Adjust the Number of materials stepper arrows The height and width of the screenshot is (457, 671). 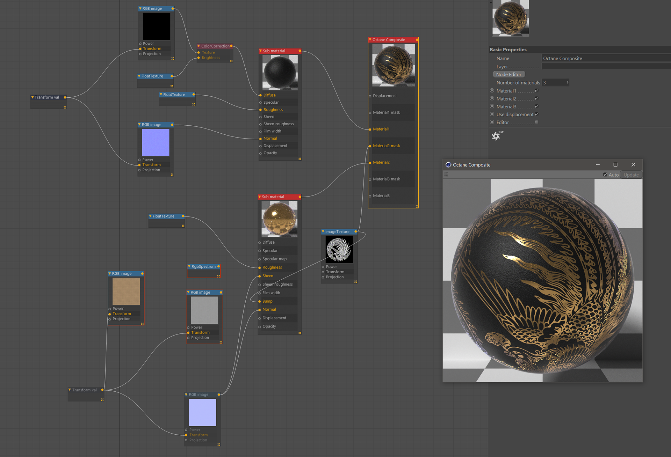tap(567, 83)
